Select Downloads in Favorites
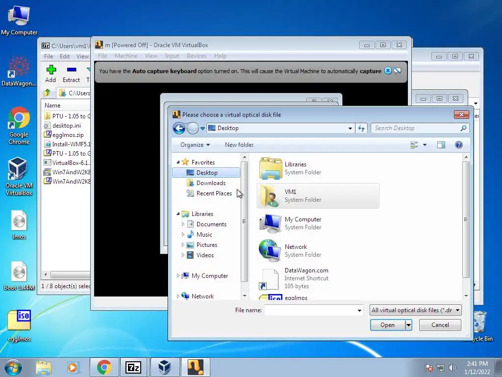Image resolution: width=502 pixels, height=377 pixels. tap(211, 183)
